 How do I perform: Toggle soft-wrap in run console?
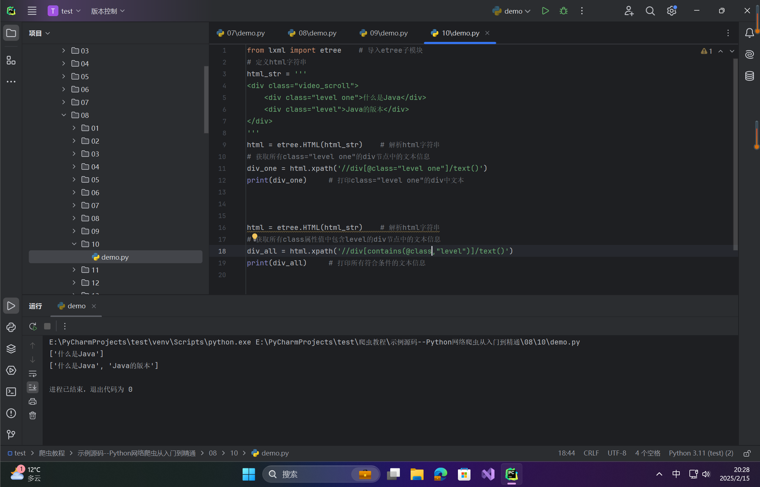point(33,373)
